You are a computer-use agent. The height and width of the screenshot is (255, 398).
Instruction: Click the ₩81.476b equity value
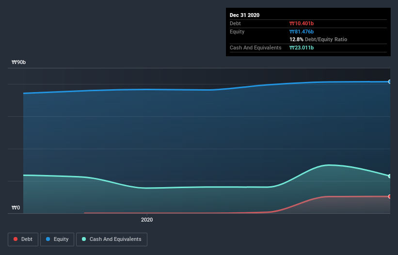[x=302, y=32]
